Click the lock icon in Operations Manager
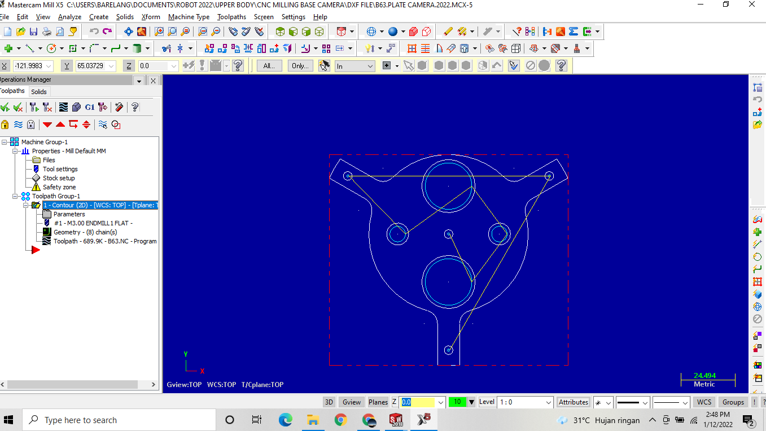Screen dimensions: 766x431 click(5, 125)
